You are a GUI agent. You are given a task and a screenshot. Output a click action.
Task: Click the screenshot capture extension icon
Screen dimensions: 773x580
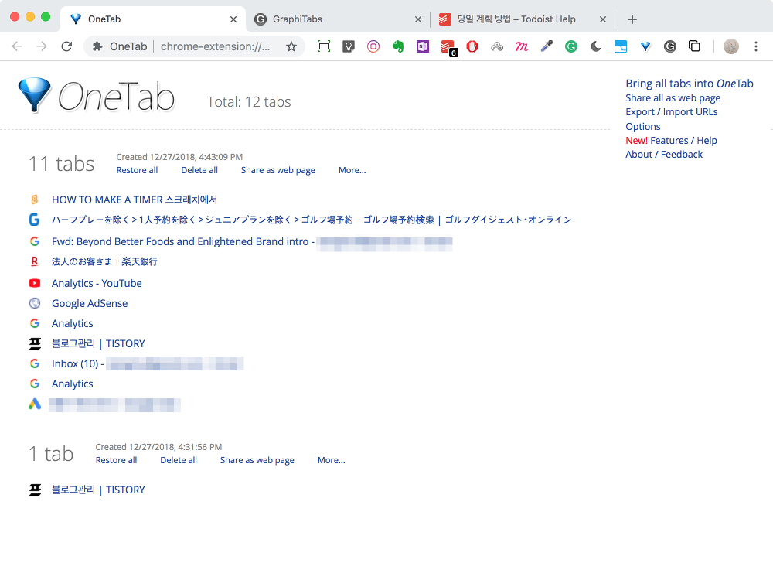pos(323,46)
